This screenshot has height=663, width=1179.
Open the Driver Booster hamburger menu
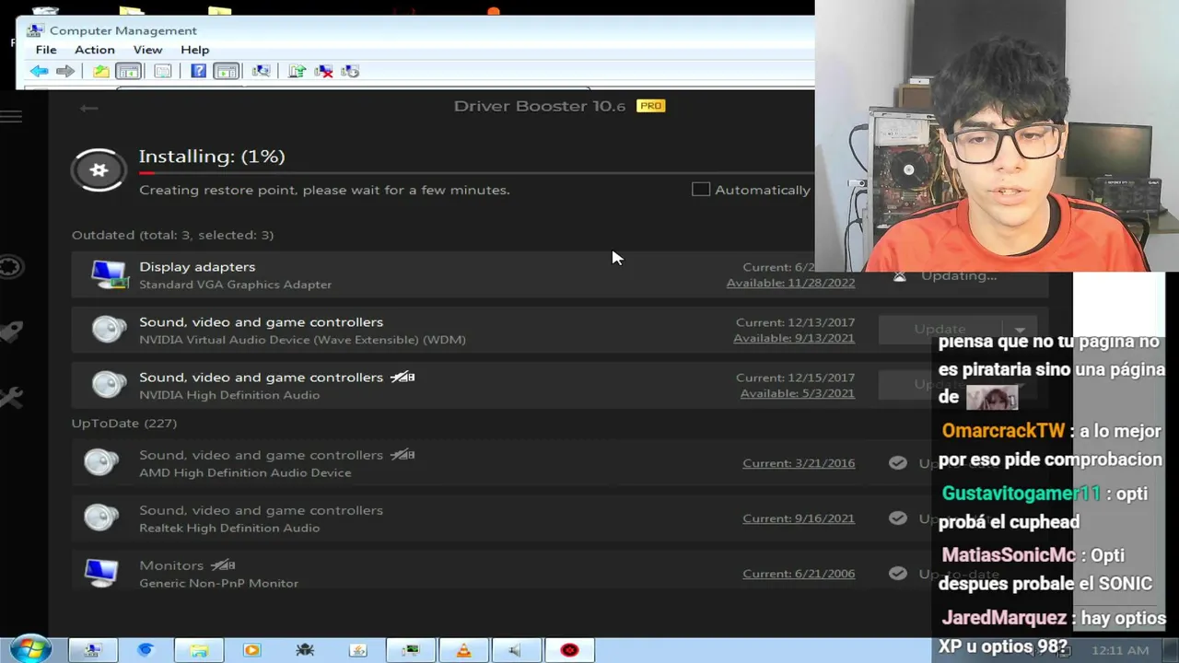pyautogui.click(x=11, y=116)
